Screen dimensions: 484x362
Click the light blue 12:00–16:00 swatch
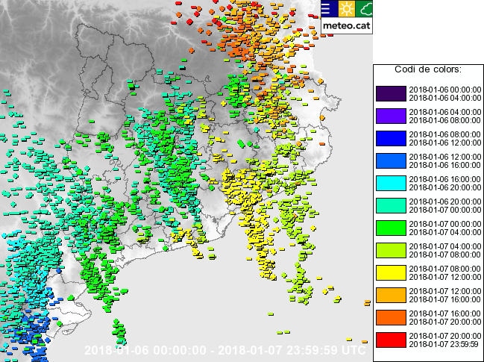392,160
